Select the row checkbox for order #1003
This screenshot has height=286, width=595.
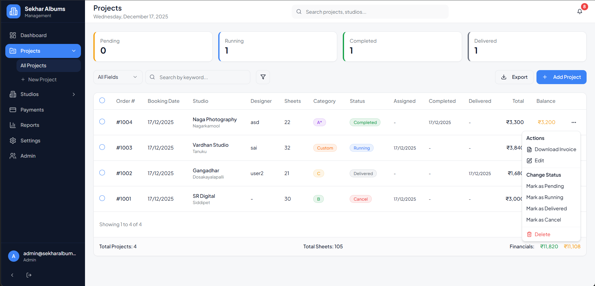point(102,147)
